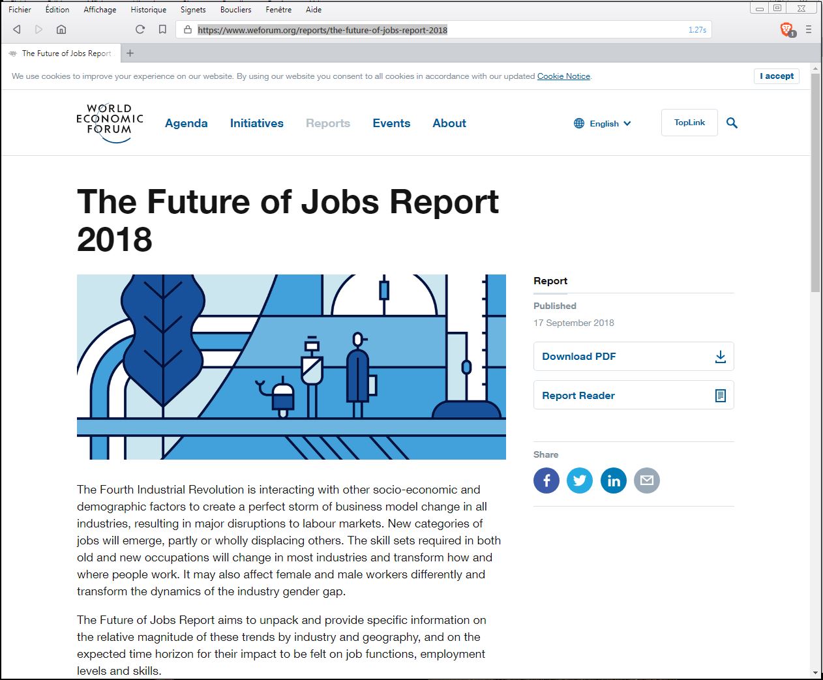Open the Signets menu

click(x=193, y=10)
